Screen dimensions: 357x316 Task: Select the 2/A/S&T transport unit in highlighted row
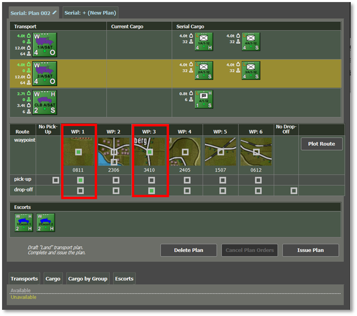point(45,73)
